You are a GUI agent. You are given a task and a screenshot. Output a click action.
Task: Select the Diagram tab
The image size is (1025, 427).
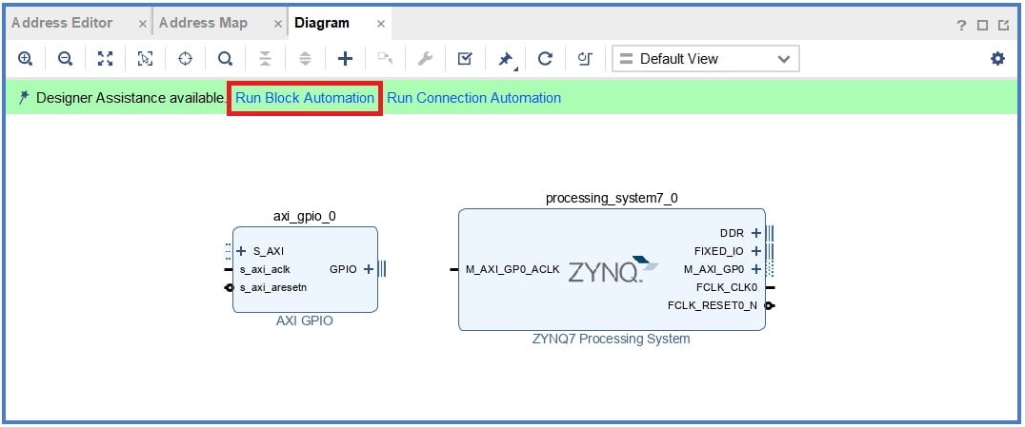point(322,23)
